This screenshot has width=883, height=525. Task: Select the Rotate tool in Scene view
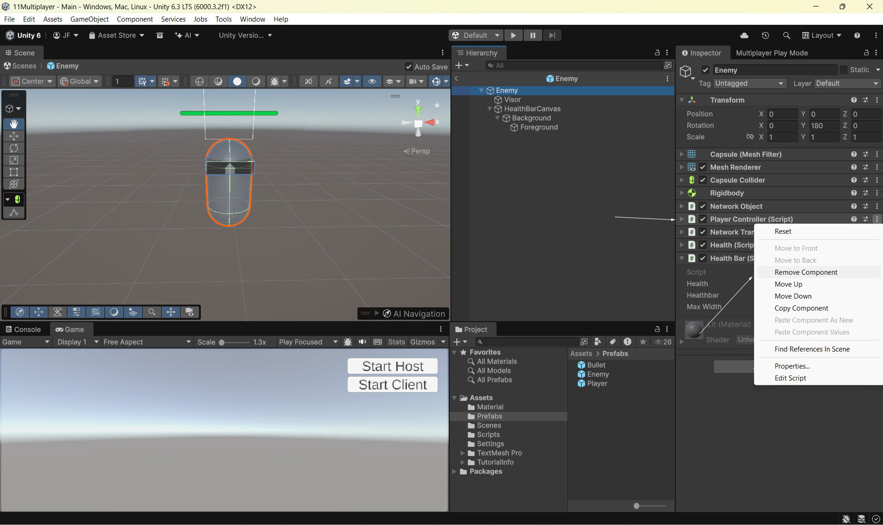[14, 148]
